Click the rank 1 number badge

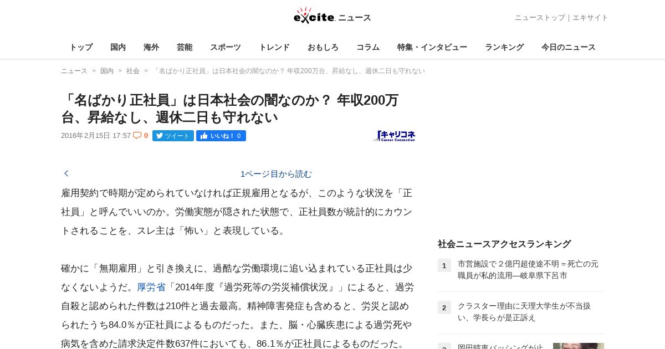[x=444, y=265]
